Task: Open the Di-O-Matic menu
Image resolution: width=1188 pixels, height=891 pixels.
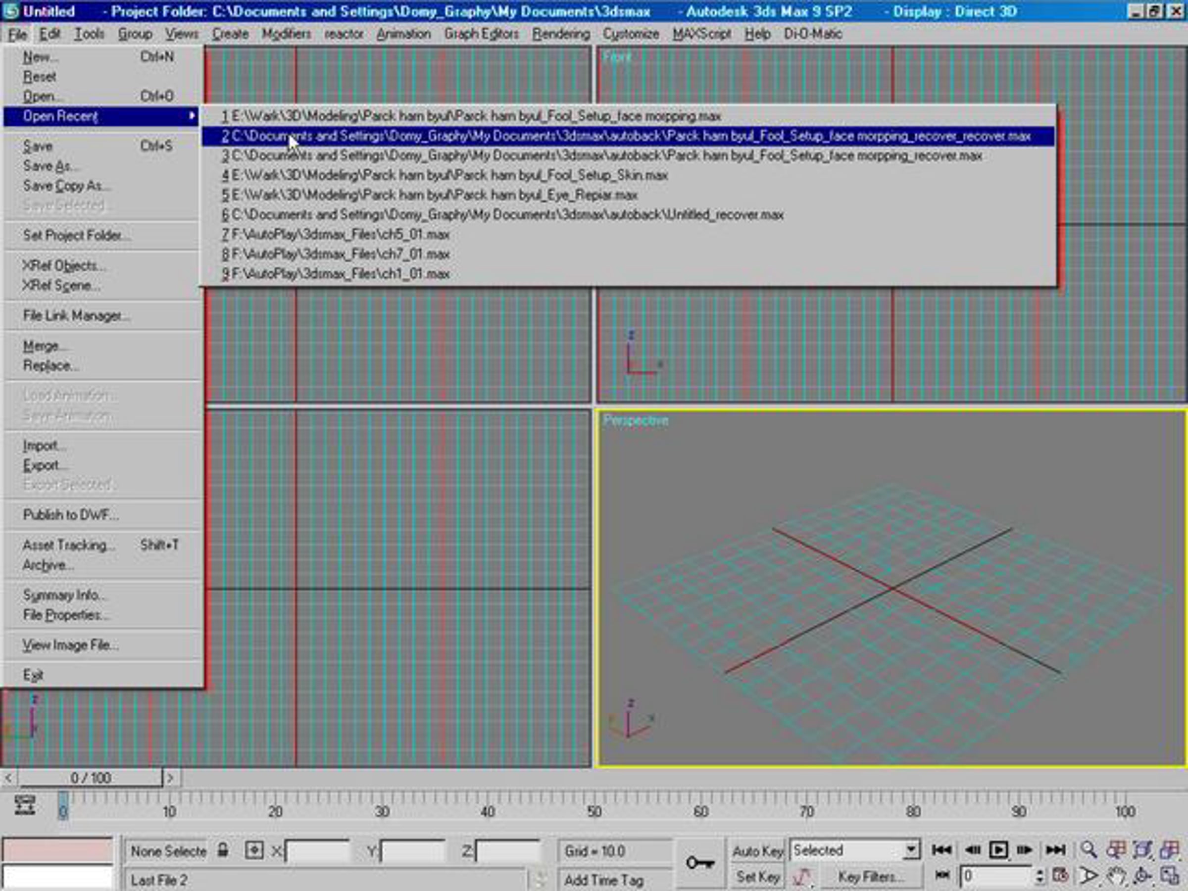Action: click(813, 34)
